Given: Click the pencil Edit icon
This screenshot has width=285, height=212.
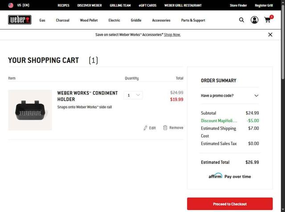Looking at the screenshot, I should coord(145,128).
